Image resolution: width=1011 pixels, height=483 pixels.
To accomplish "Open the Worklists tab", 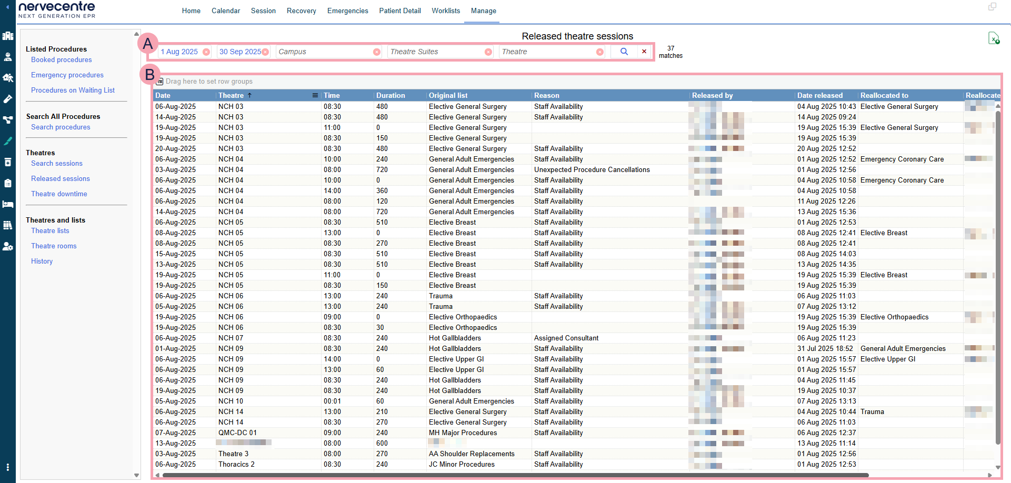I will point(445,11).
